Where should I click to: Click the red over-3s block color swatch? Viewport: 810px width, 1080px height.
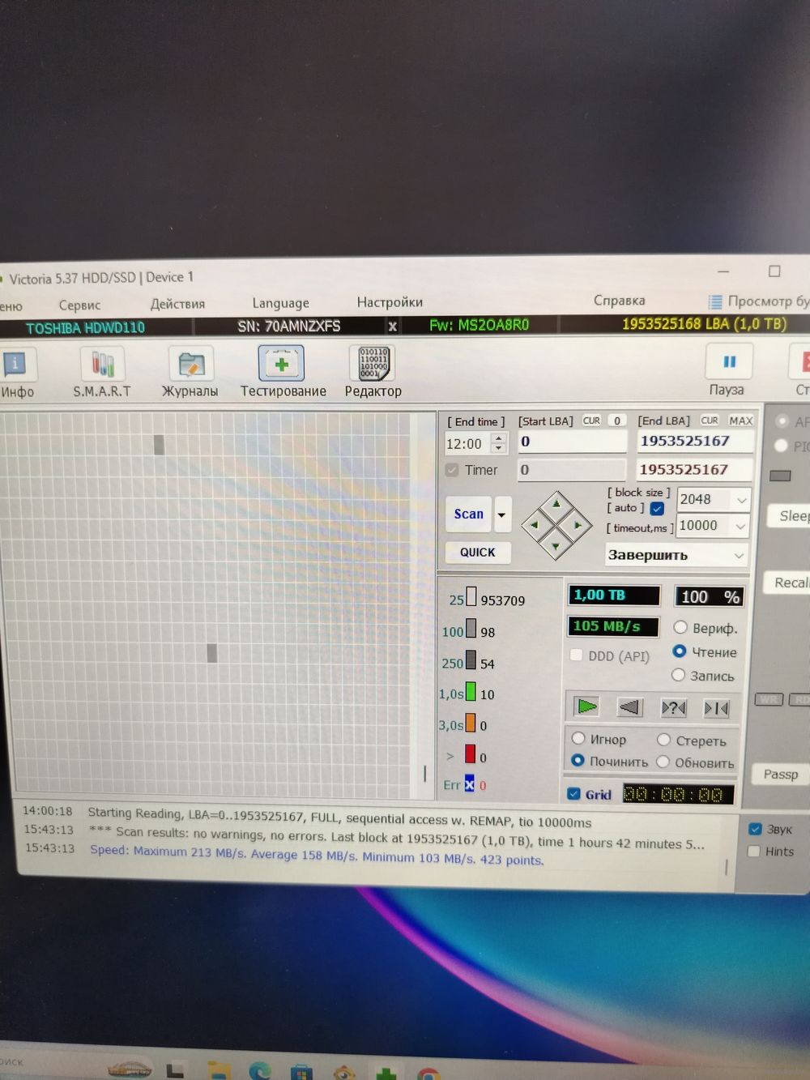point(470,754)
